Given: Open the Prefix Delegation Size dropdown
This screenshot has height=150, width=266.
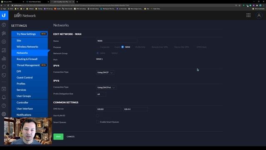Looking at the screenshot, I should click(101, 94).
